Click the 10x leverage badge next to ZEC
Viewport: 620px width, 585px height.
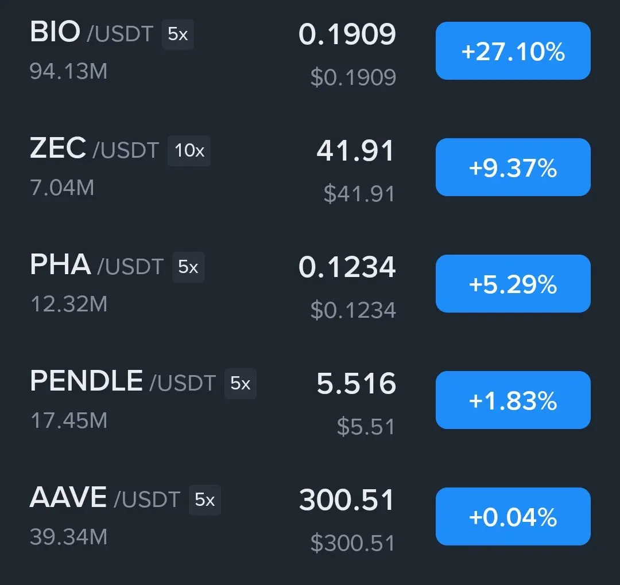click(189, 150)
